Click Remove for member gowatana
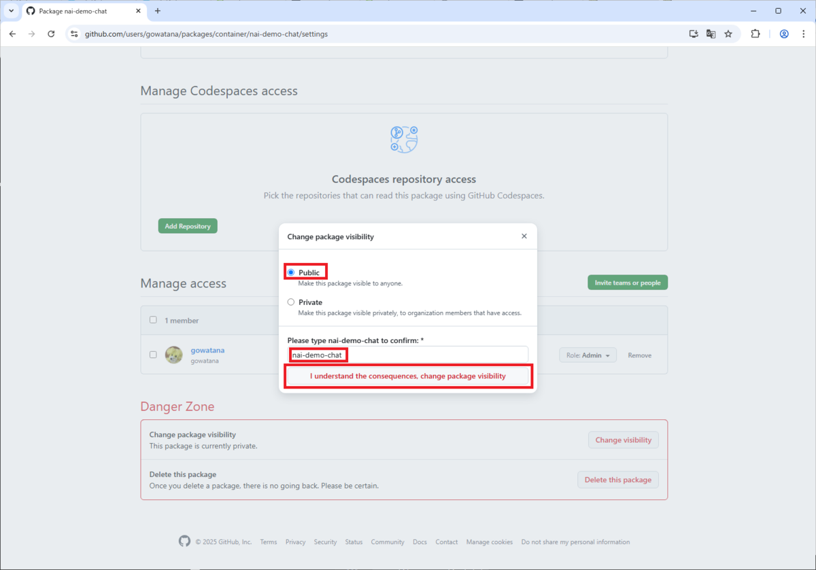816x570 pixels. point(639,355)
